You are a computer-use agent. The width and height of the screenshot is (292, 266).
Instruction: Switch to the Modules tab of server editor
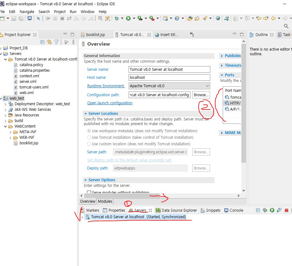coord(105,201)
